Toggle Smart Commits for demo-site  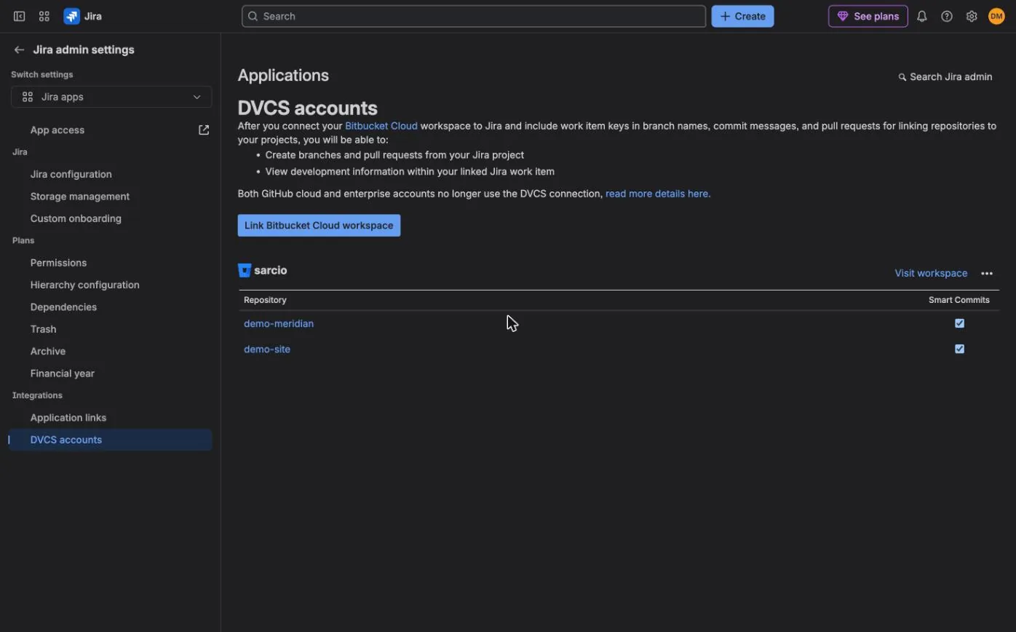[x=959, y=349]
